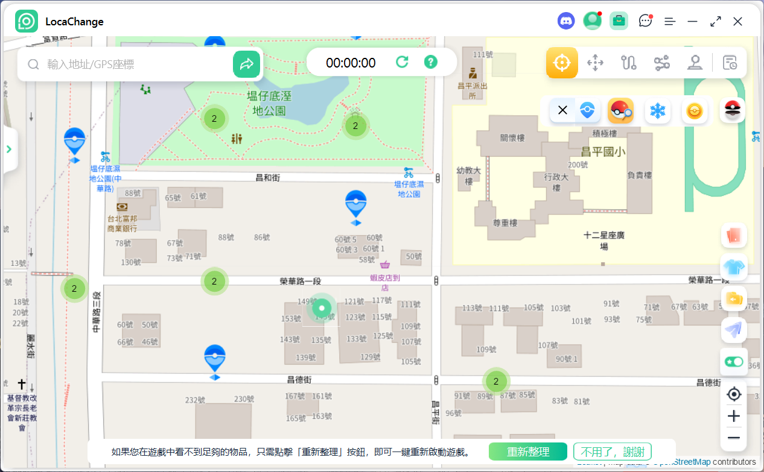Viewport: 764px width, 472px height.
Task: Open the hamburger menu in title bar
Action: tap(669, 21)
